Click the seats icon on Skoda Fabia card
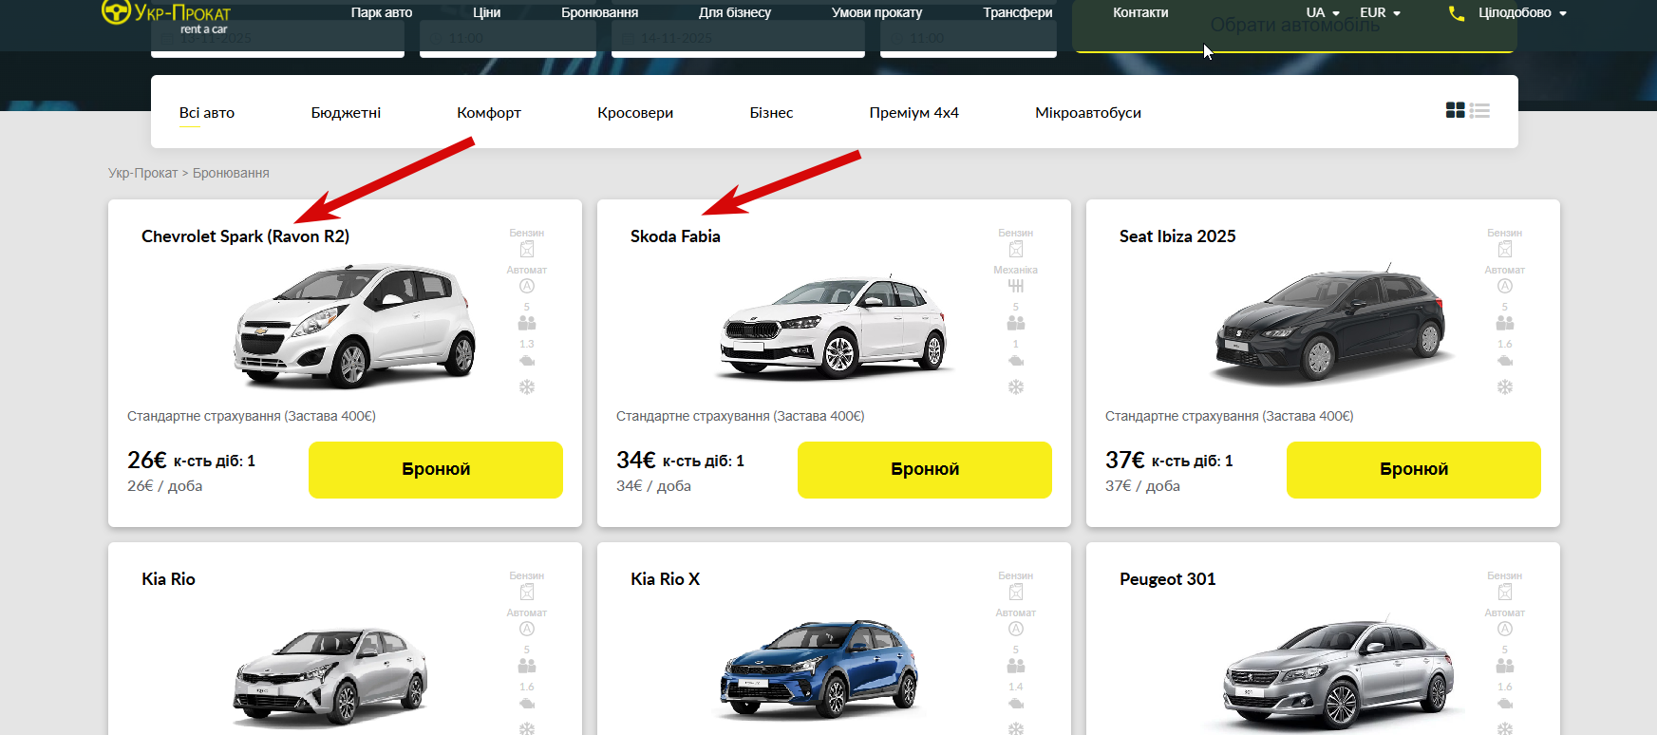 pos(1016,323)
